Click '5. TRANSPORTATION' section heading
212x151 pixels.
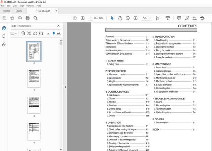tap(163, 37)
